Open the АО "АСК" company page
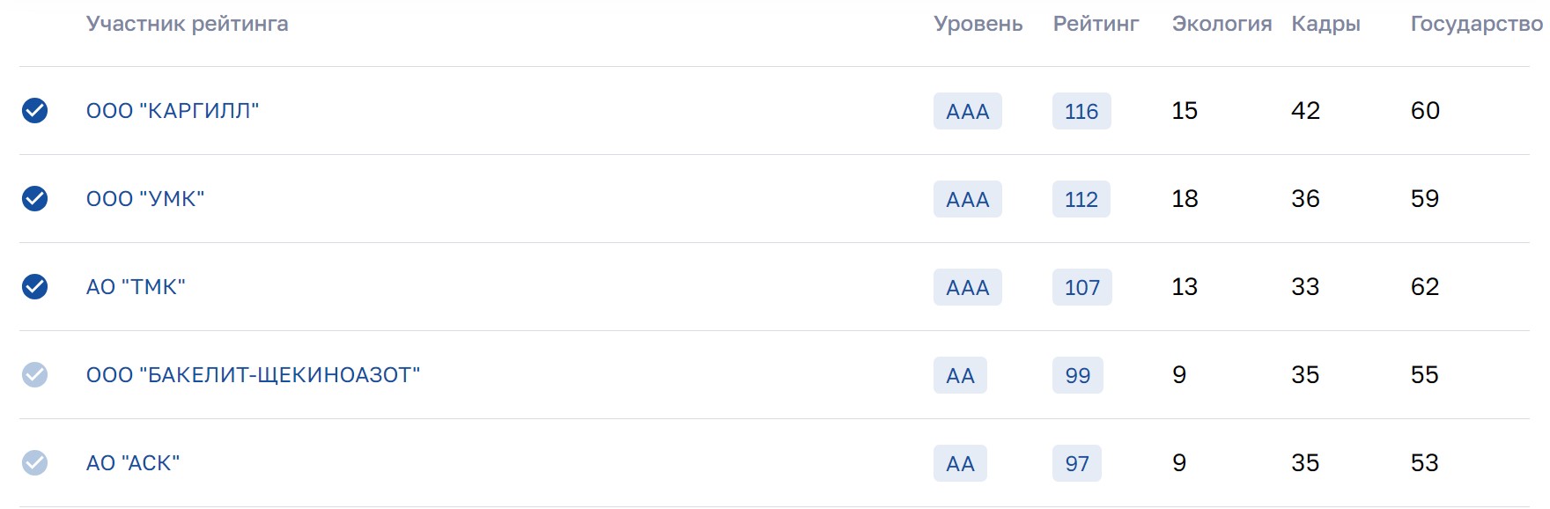Screen dimensions: 1550x509 coord(133,463)
